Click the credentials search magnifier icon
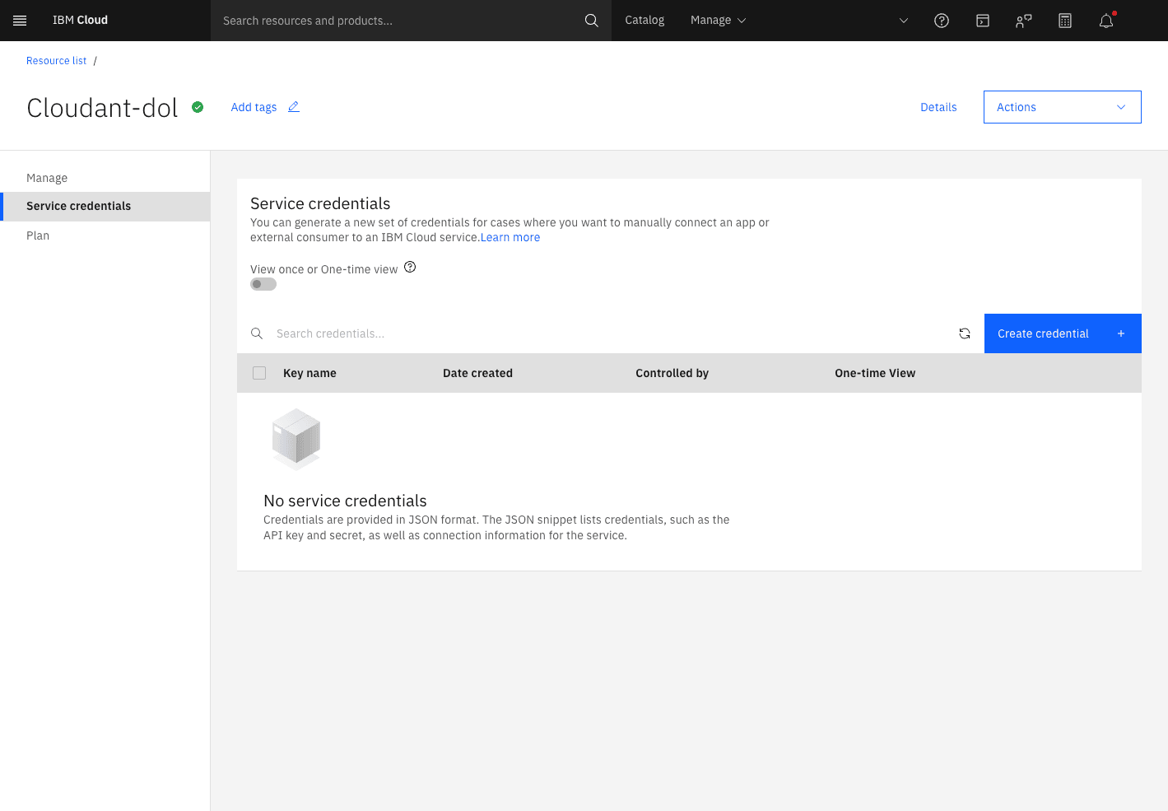 [x=257, y=333]
